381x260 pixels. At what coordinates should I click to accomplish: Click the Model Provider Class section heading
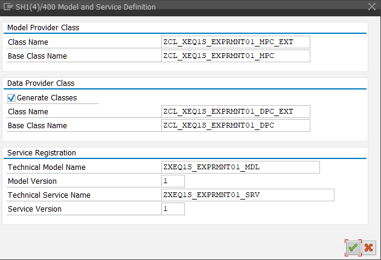[43, 28]
